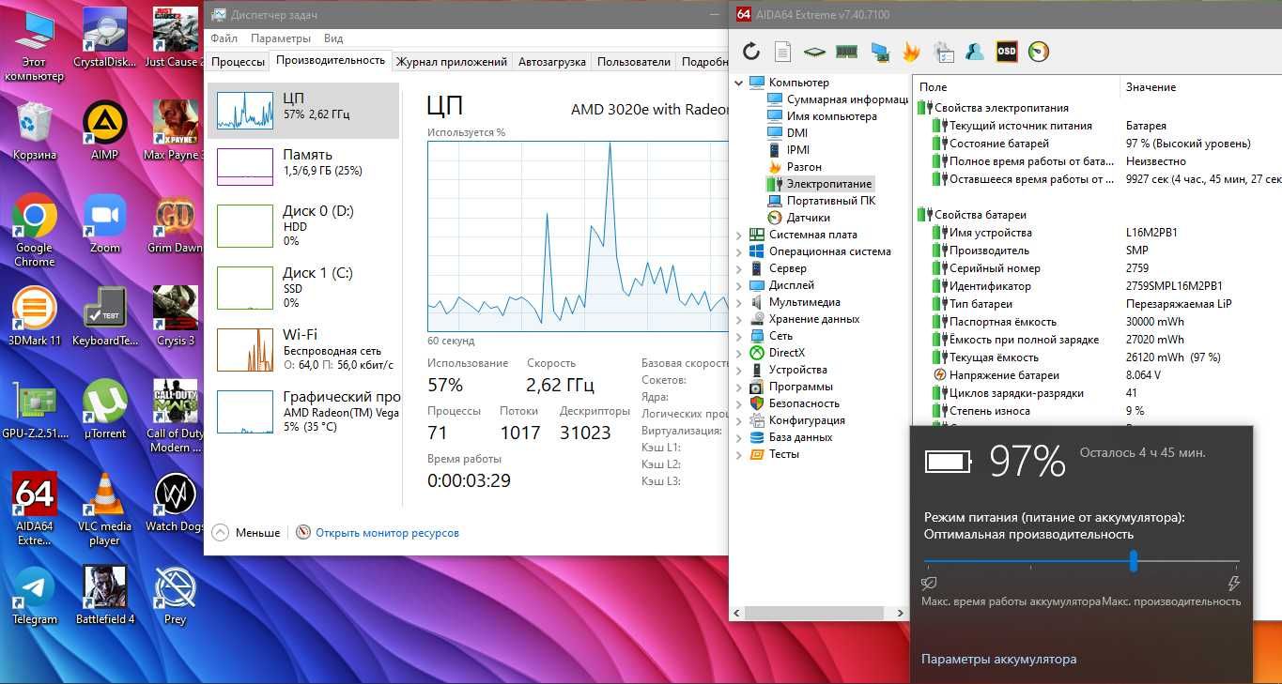Open the gauge SensorPanel icon in AIDA64

point(1039,52)
